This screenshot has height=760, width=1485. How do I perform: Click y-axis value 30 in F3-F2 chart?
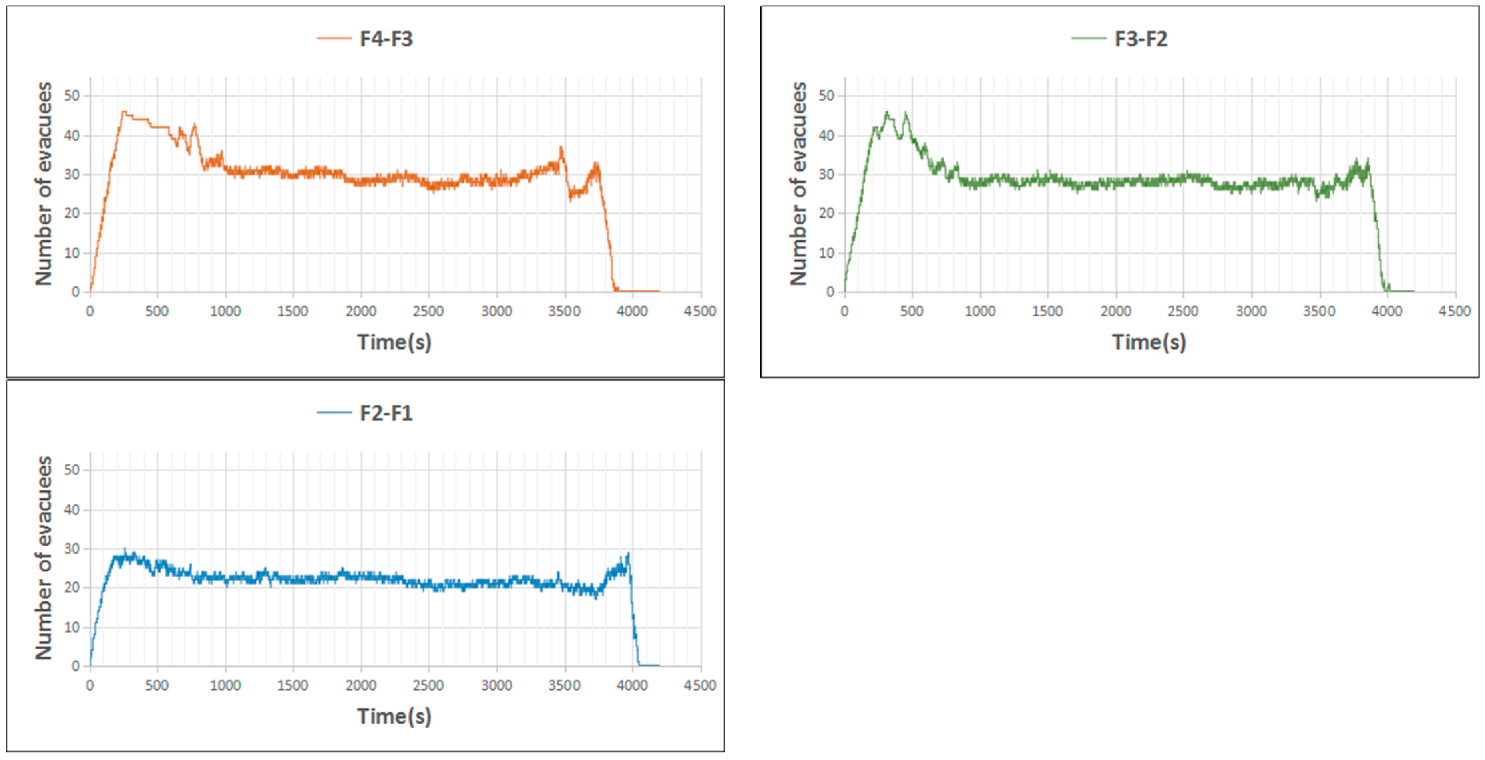826,175
